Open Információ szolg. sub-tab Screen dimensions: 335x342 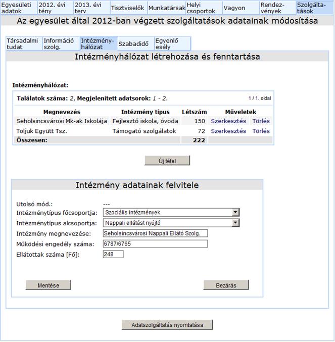(61, 43)
